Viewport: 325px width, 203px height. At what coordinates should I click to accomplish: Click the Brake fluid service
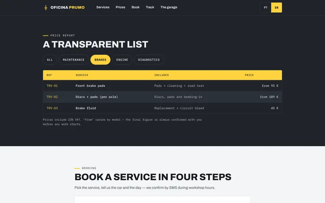click(x=86, y=108)
